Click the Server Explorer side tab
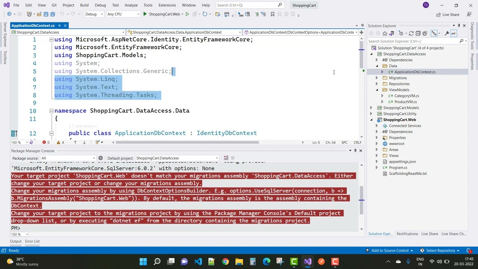Image resolution: width=478 pixels, height=269 pixels. tap(5, 35)
